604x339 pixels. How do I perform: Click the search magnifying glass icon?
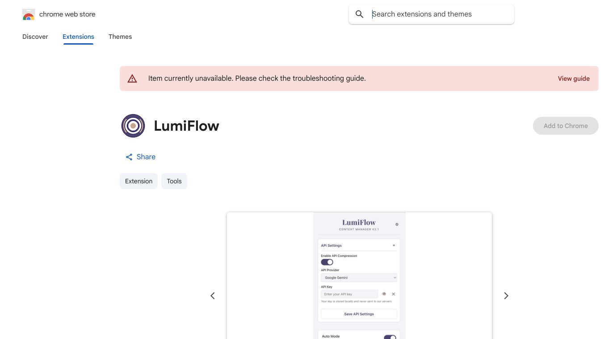pos(360,14)
